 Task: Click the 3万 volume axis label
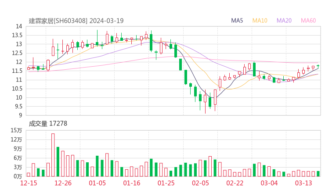tap(18, 167)
